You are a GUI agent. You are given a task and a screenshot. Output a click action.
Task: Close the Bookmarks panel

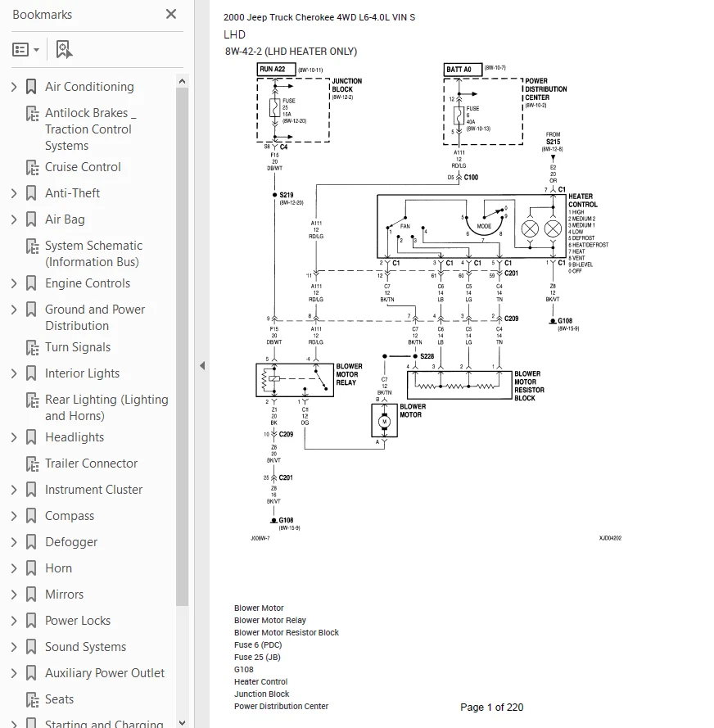tap(171, 14)
